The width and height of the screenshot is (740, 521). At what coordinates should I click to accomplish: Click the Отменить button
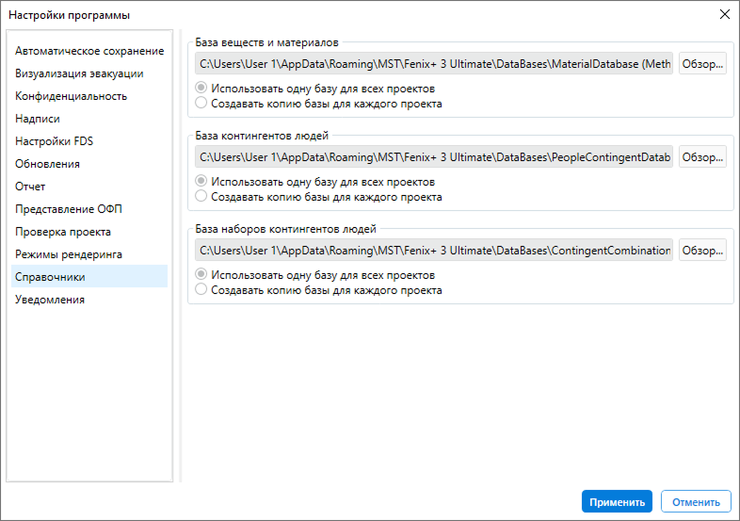[x=696, y=501]
